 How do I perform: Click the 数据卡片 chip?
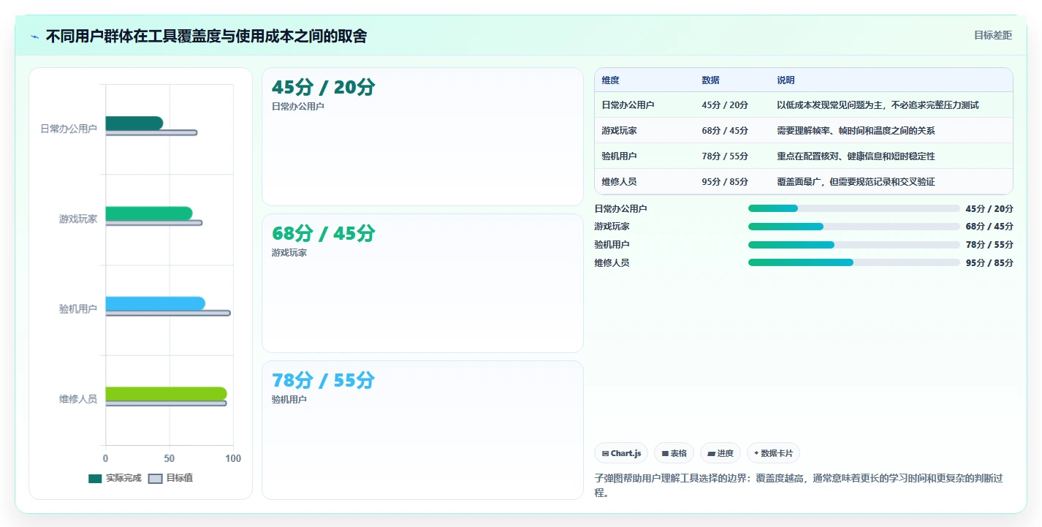coord(774,453)
